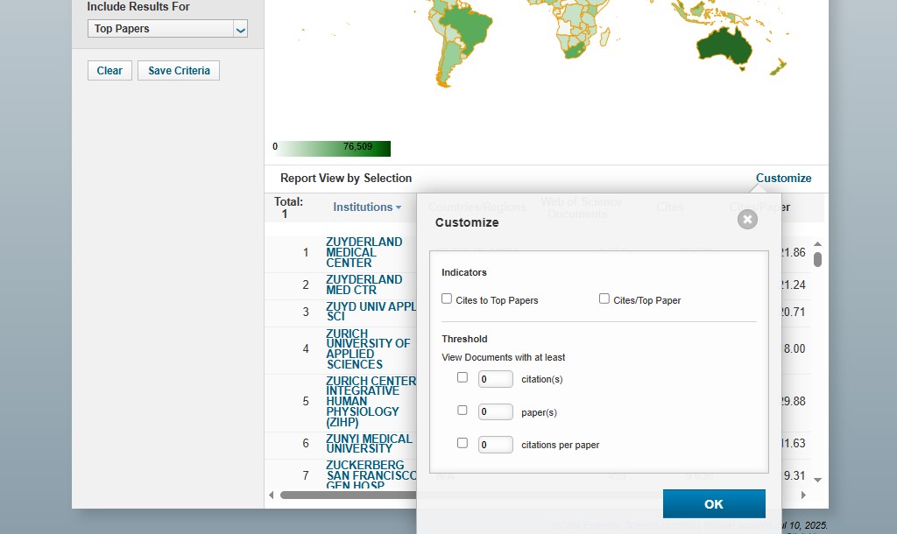Click the Indicators heading in the dialog
897x534 pixels.
(464, 272)
